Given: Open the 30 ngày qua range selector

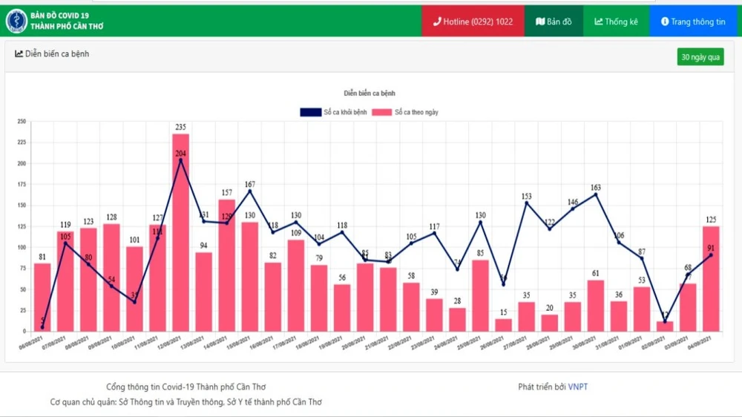Looking at the screenshot, I should 700,57.
